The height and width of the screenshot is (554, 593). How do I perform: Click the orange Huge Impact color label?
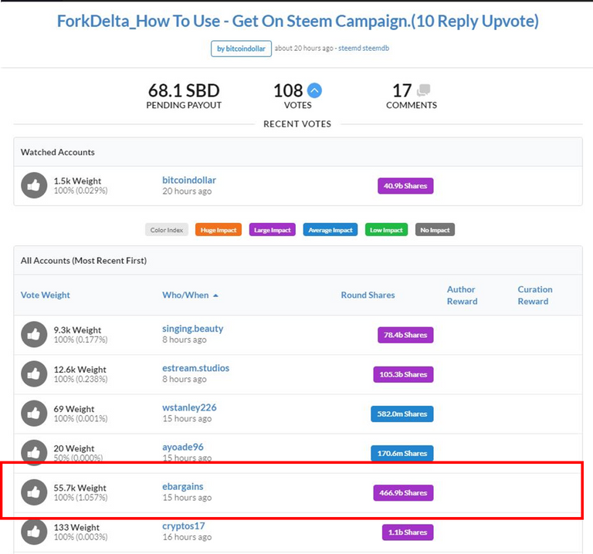[x=218, y=230]
